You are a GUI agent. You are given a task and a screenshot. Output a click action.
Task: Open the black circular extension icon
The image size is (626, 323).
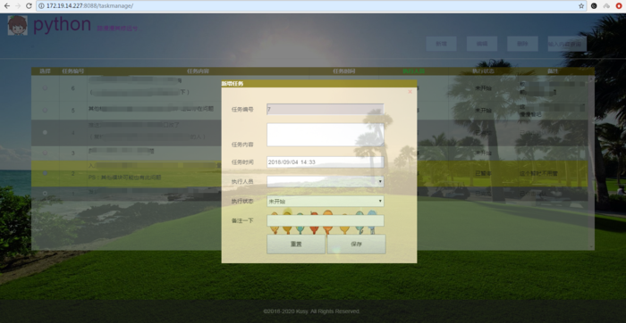pyautogui.click(x=594, y=6)
